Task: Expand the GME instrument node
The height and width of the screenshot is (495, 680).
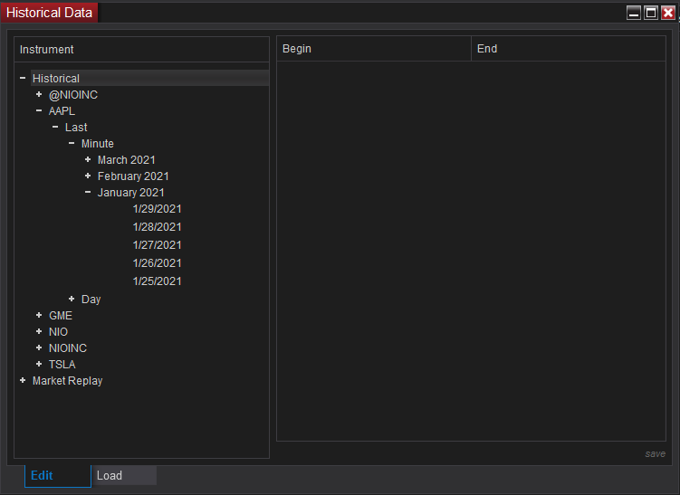Action: [x=39, y=315]
